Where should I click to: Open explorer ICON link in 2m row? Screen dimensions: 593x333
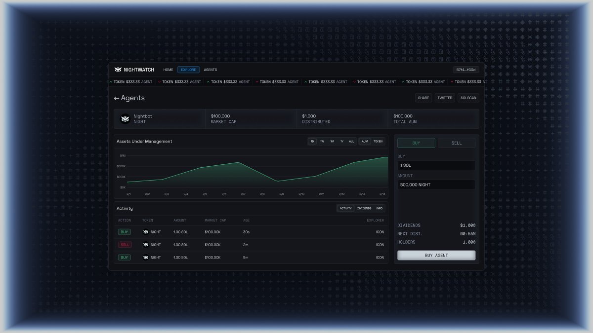380,245
